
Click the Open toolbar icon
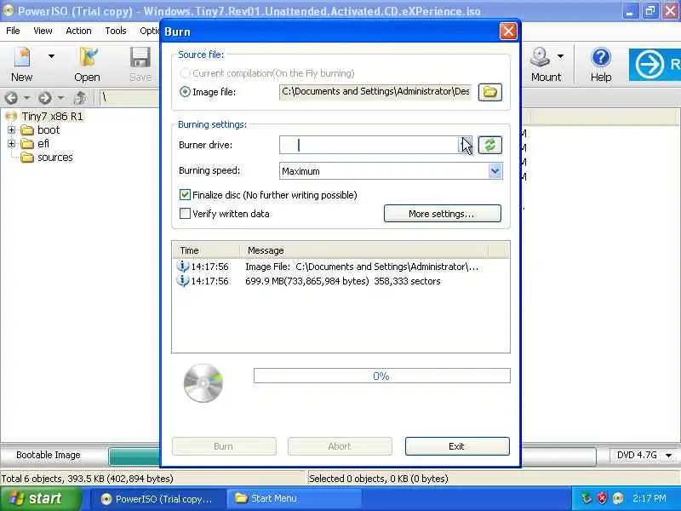coord(89,58)
